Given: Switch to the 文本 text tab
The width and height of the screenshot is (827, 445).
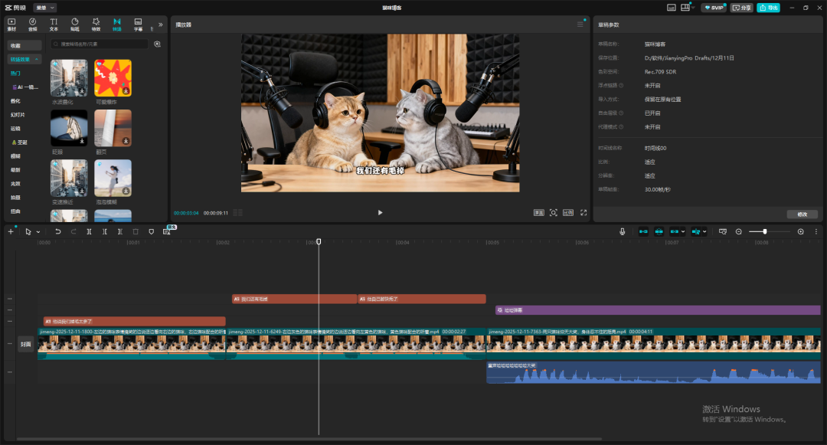Looking at the screenshot, I should tap(54, 25).
